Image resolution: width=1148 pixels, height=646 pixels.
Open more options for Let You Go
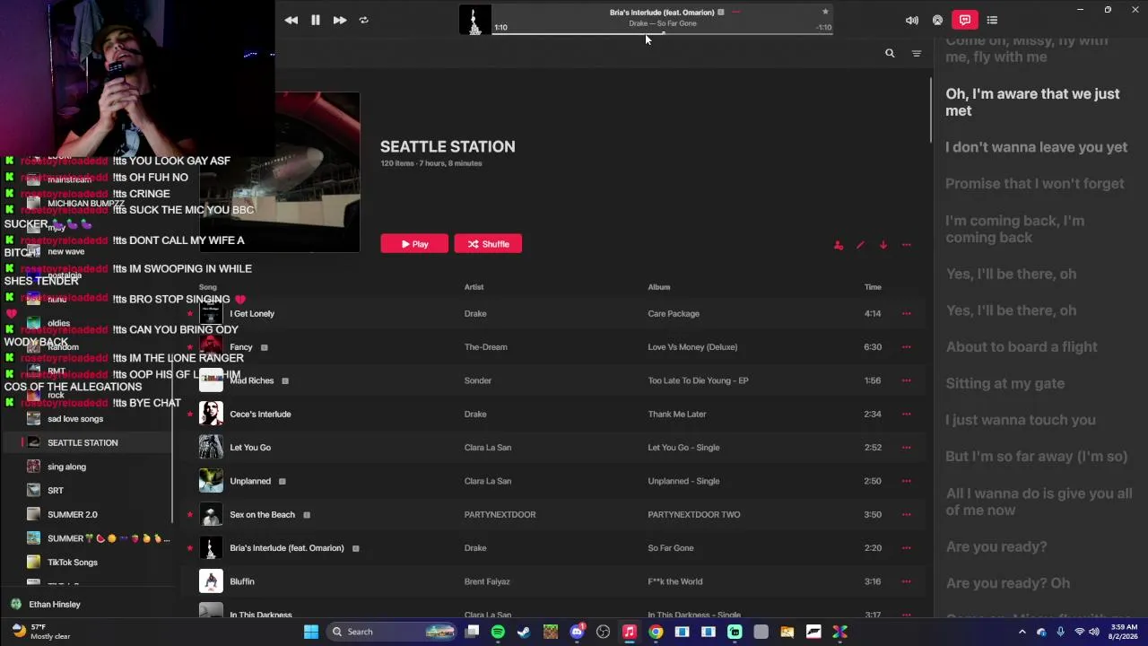(907, 448)
